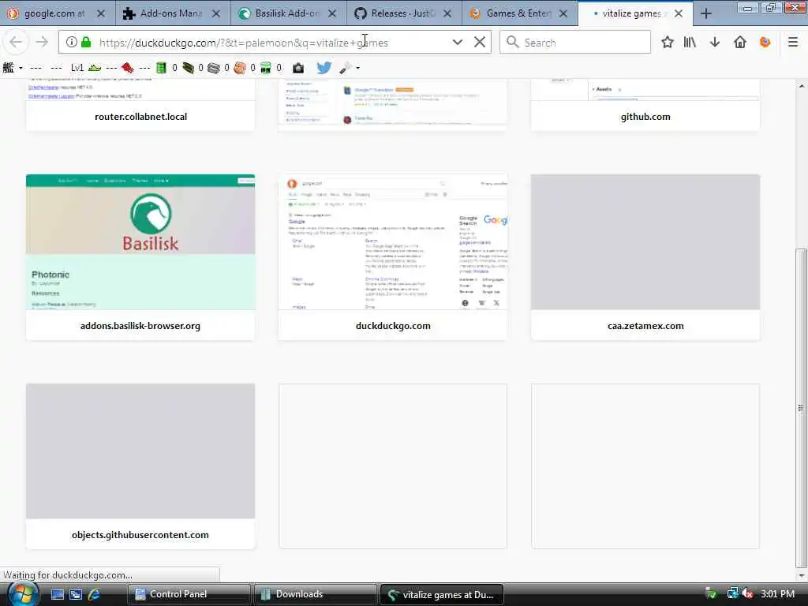Open the caa.zetamex.com tile
The image size is (808, 606).
point(645,257)
